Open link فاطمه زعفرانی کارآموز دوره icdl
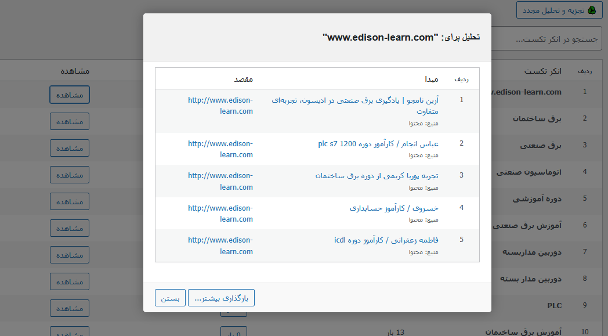 [x=386, y=240]
